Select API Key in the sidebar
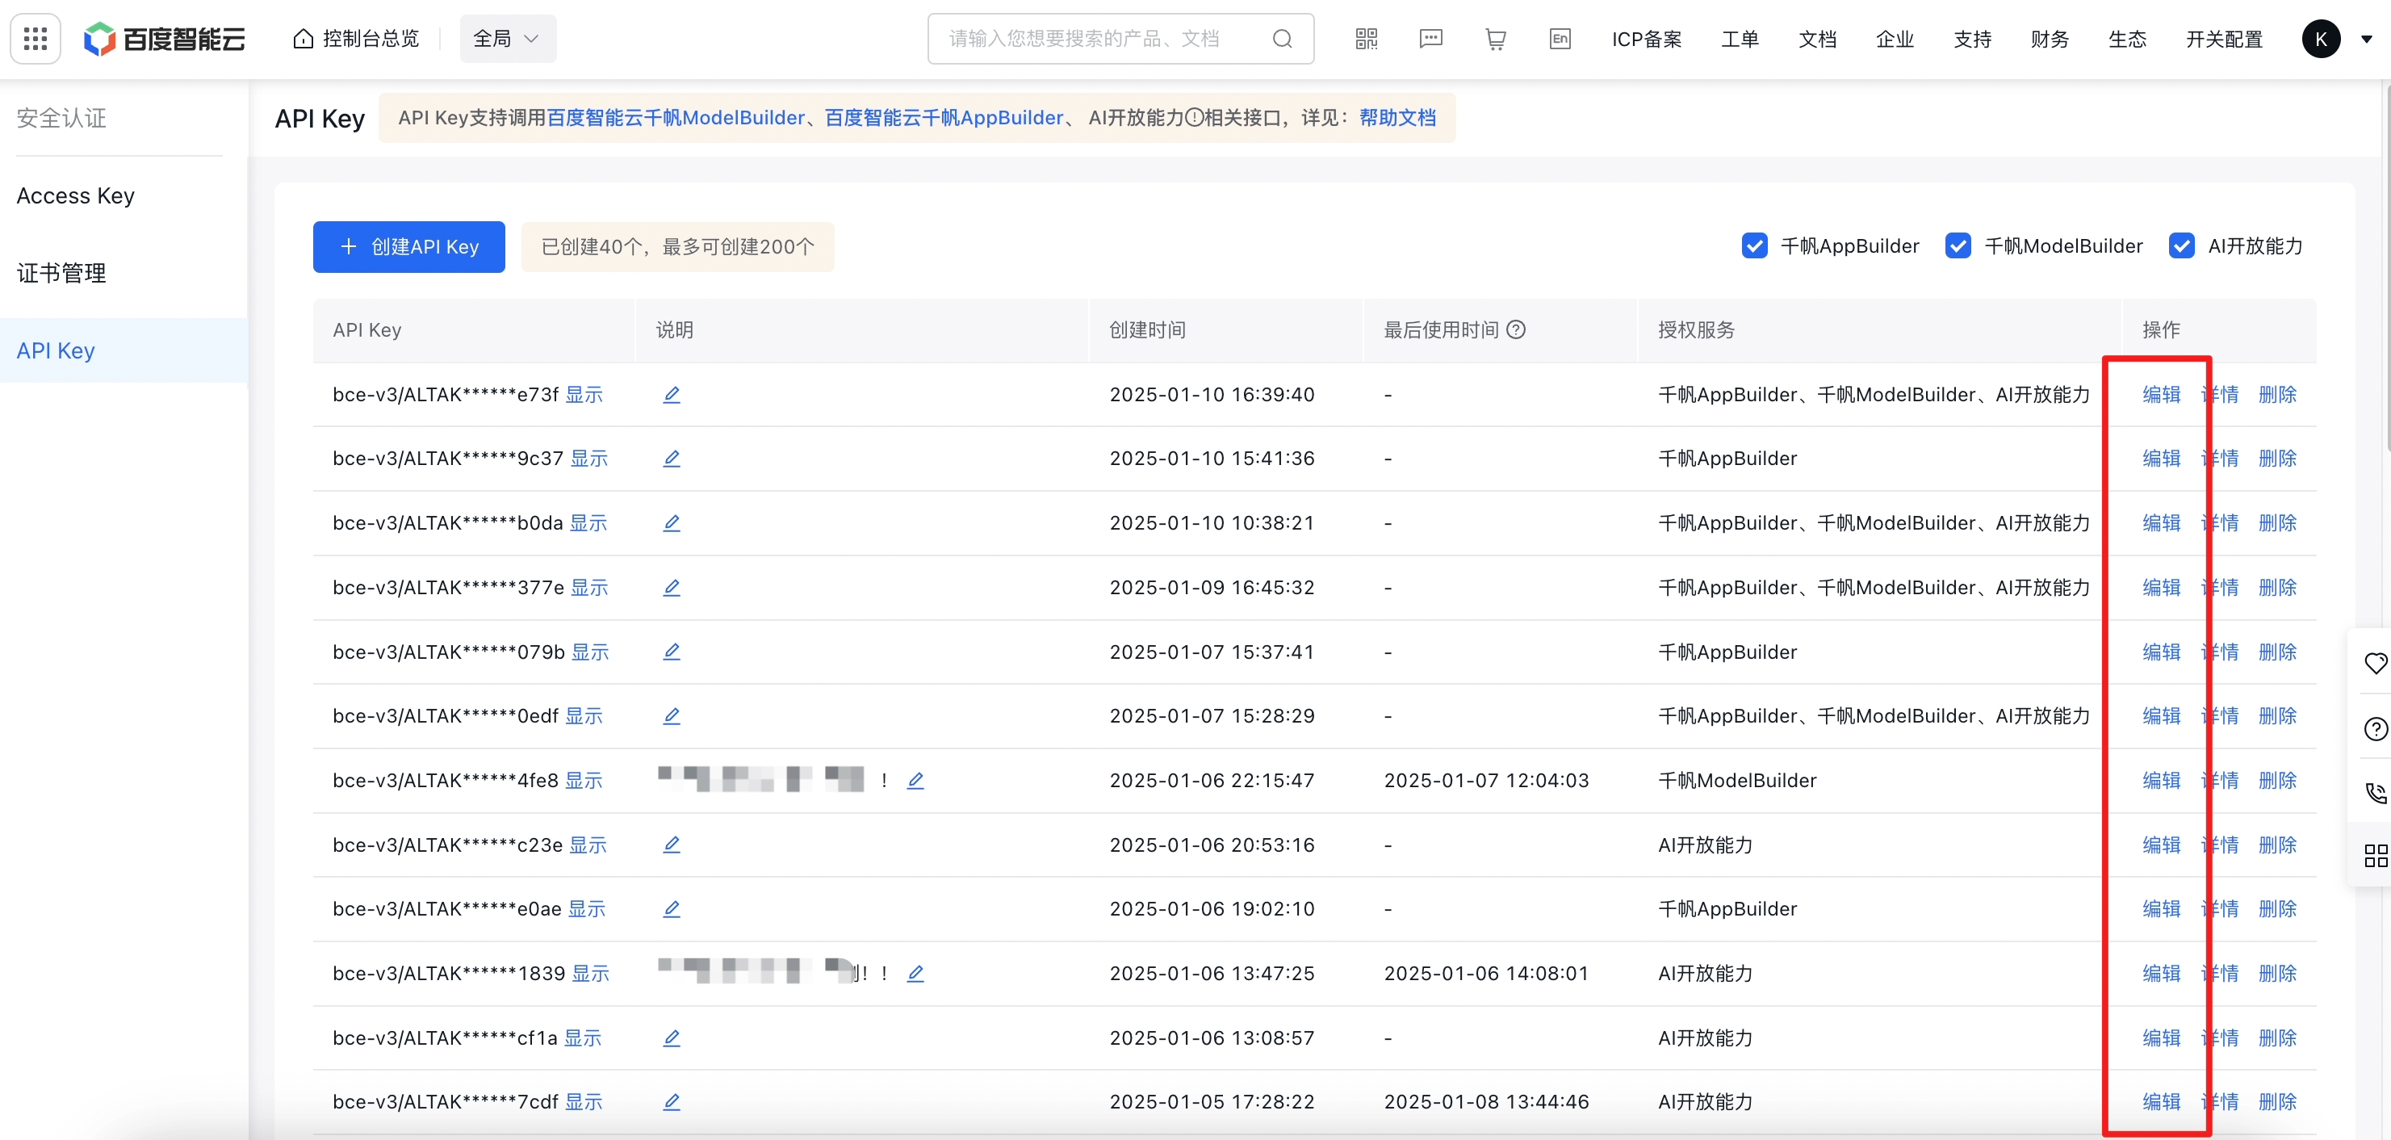Screen dimensions: 2391x1140 [x=124, y=351]
